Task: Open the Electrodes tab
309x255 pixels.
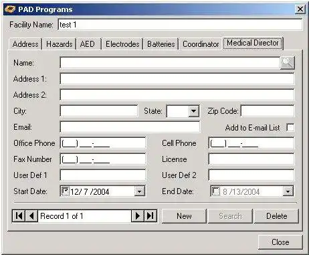Action: click(122, 44)
